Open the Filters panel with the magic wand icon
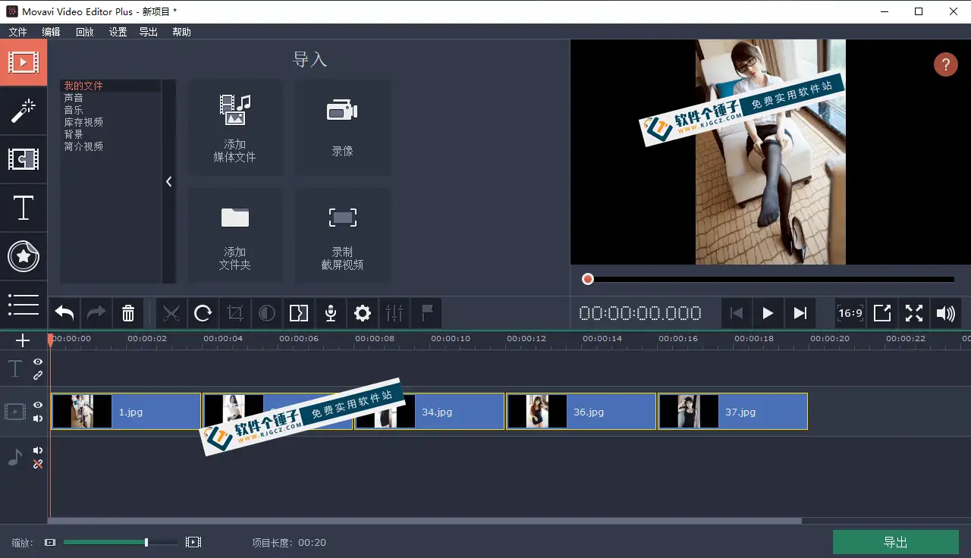This screenshot has height=558, width=971. (24, 111)
